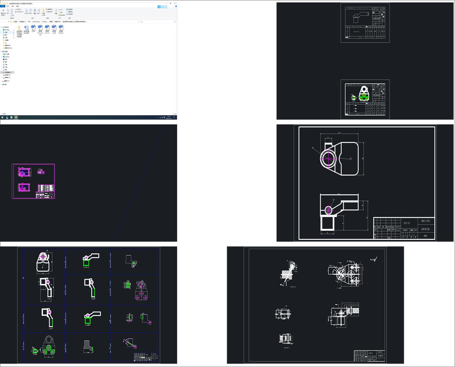Click the Paste icon in the ribbon
Viewport: 455px width, 367px height.
click(11, 11)
